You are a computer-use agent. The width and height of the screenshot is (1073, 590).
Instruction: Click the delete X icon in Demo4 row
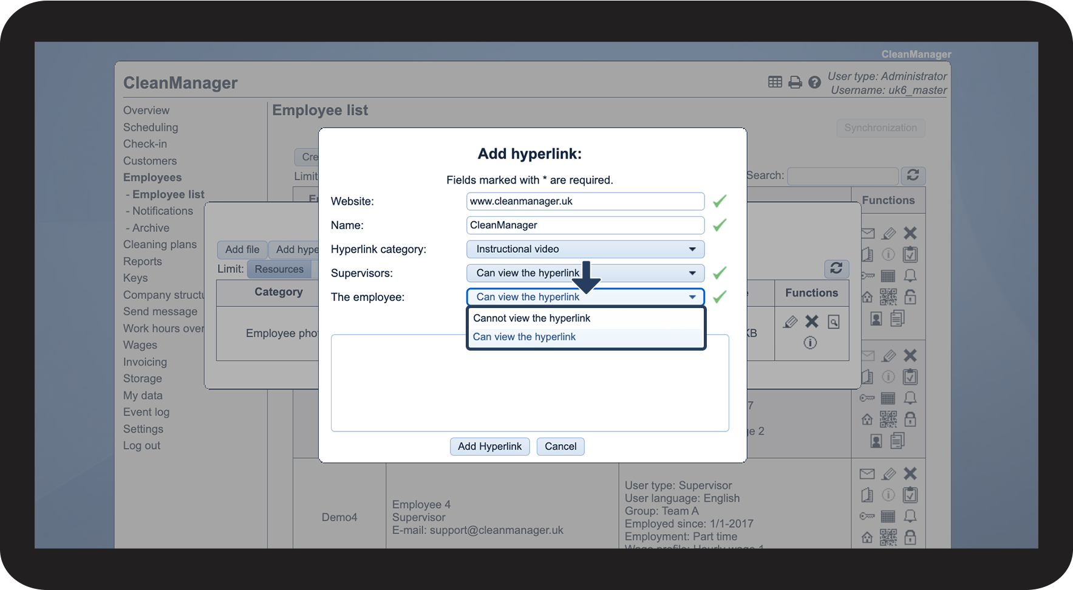click(910, 474)
